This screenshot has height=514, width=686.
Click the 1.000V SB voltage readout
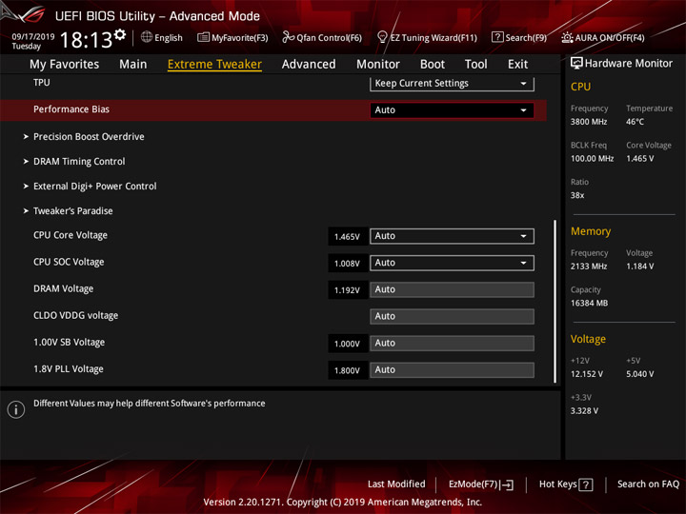point(348,344)
